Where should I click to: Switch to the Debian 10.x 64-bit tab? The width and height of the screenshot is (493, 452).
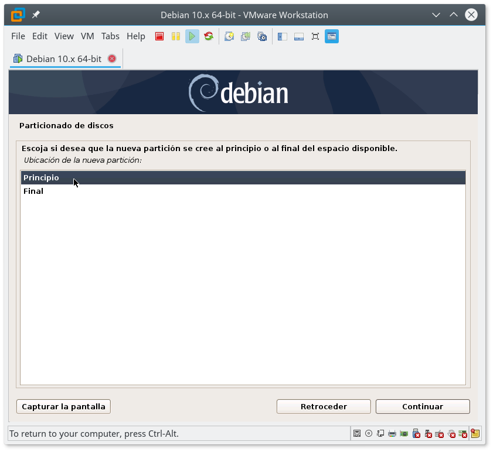(64, 59)
